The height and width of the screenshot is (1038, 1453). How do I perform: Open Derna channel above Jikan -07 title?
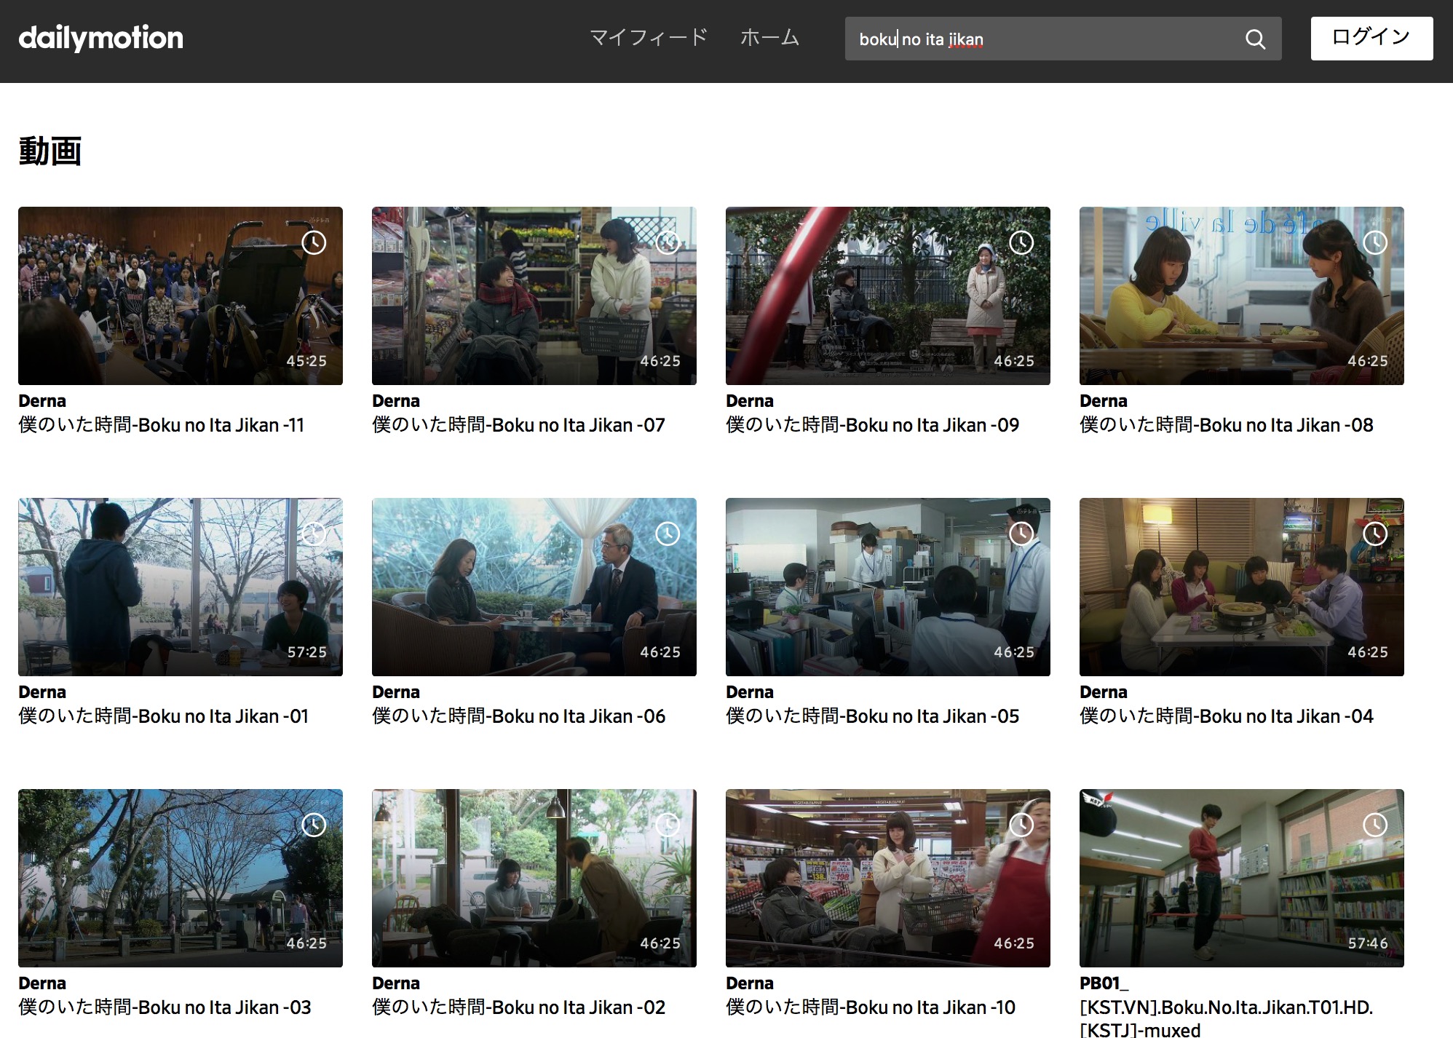(x=396, y=401)
